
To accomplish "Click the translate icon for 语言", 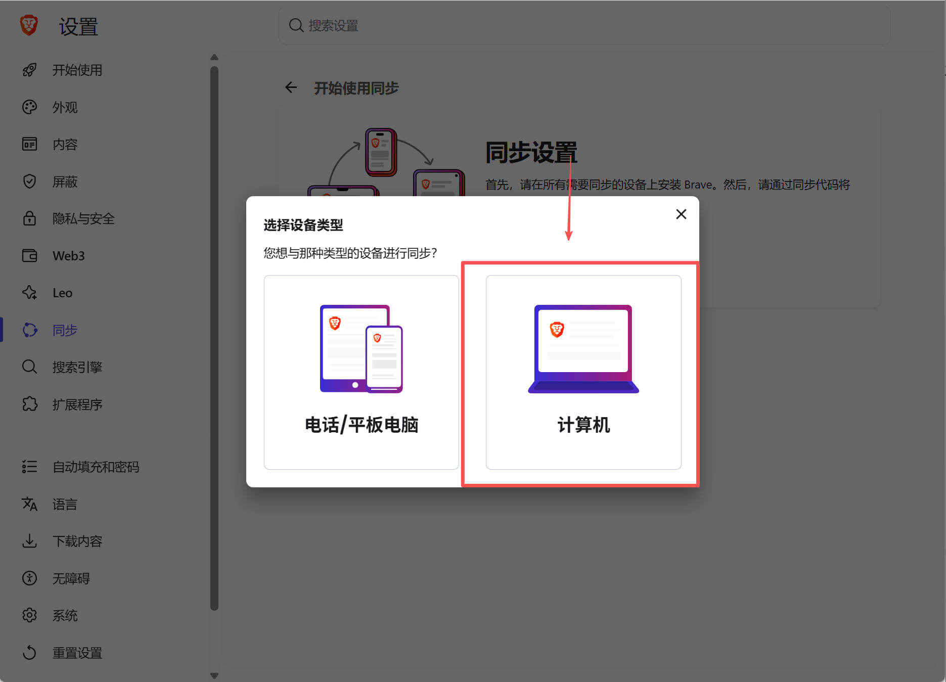I will tap(29, 504).
